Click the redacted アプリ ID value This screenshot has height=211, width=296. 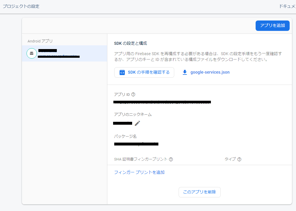pos(162,102)
